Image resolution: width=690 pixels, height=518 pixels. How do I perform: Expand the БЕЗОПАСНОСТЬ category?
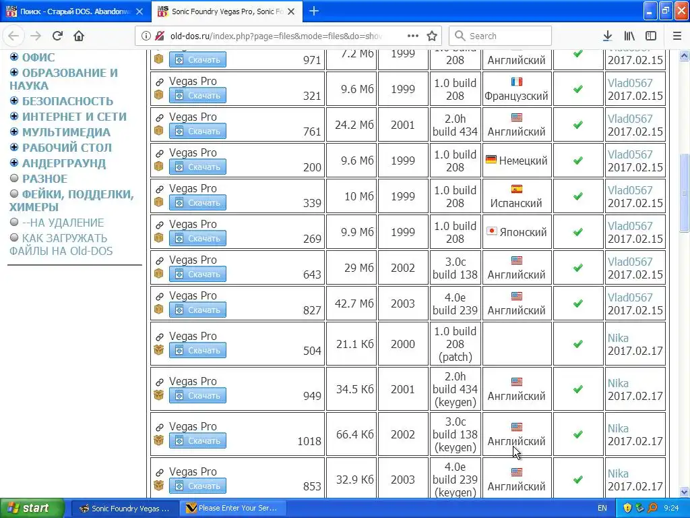click(x=14, y=101)
